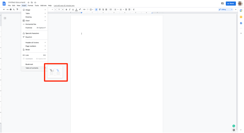
Task: Select center align in toolbar
Action: click(x=100, y=9)
